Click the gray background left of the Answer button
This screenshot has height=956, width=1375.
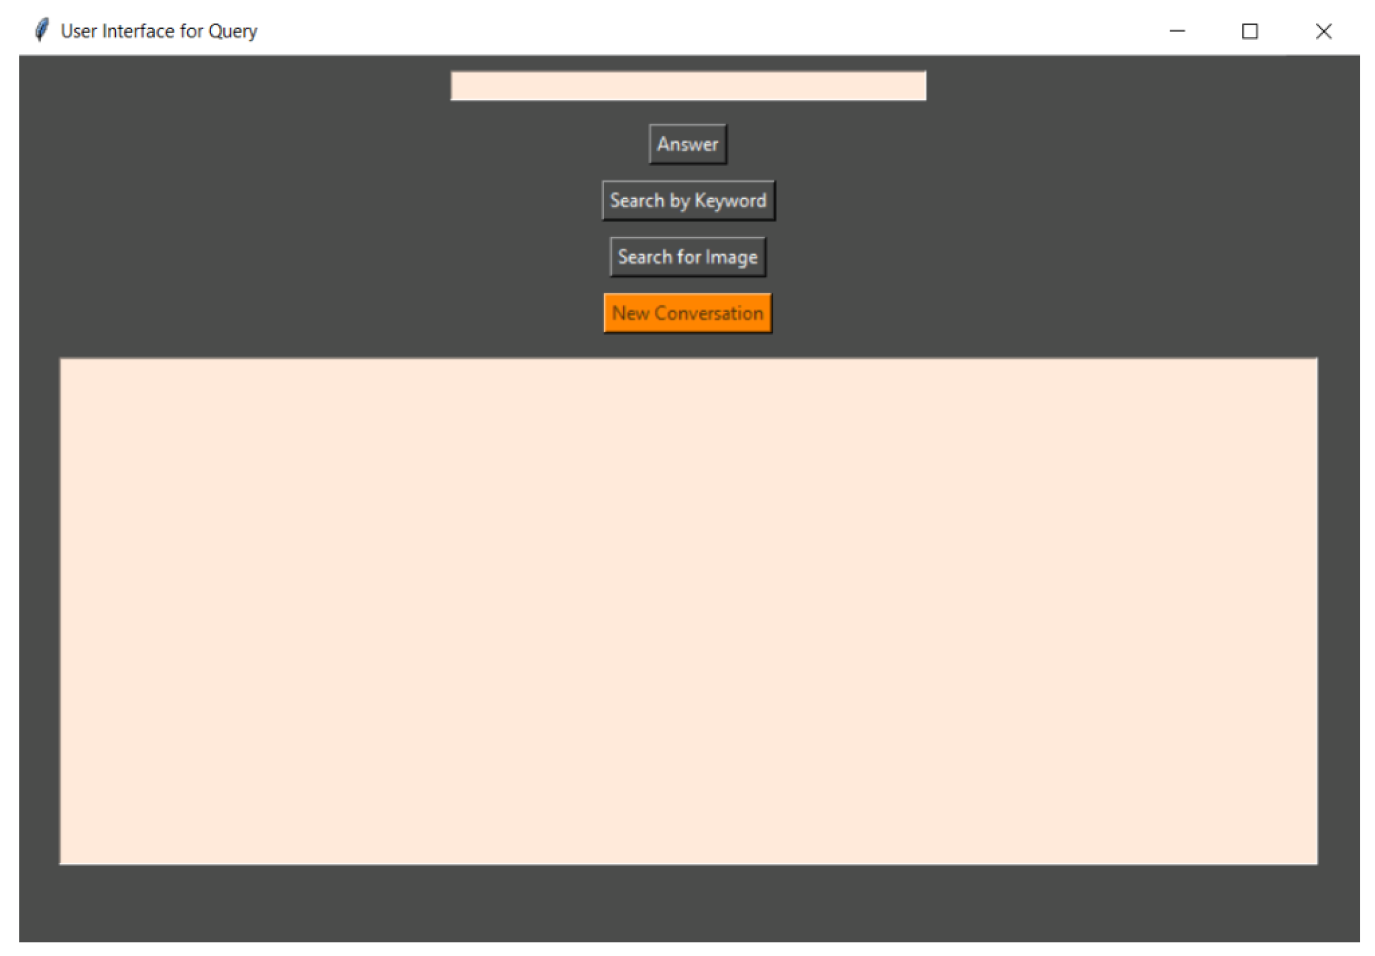[x=359, y=144]
